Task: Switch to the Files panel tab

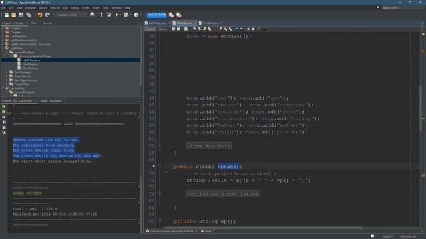Action: [x=34, y=23]
